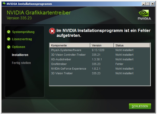Click the red error X icon

pyautogui.click(x=52, y=31)
